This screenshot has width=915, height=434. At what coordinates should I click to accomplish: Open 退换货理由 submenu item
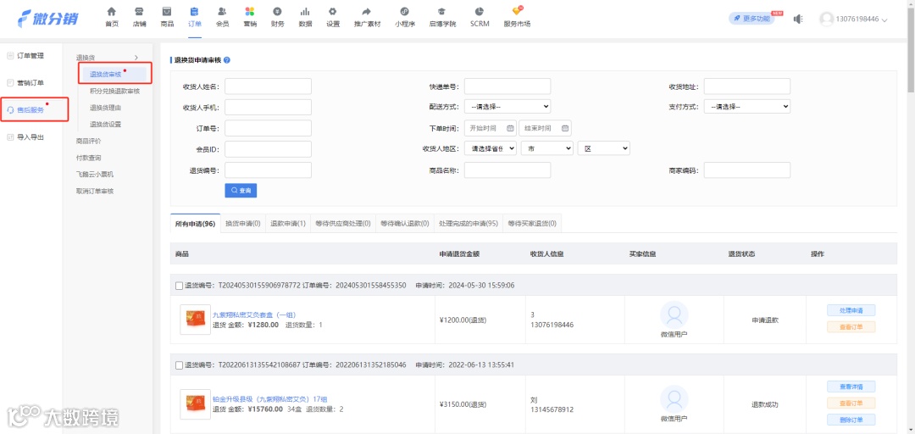(x=106, y=108)
